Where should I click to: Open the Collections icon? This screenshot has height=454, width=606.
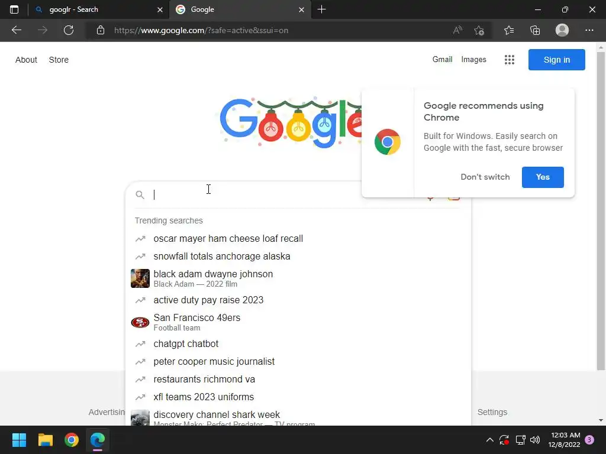[x=535, y=30]
